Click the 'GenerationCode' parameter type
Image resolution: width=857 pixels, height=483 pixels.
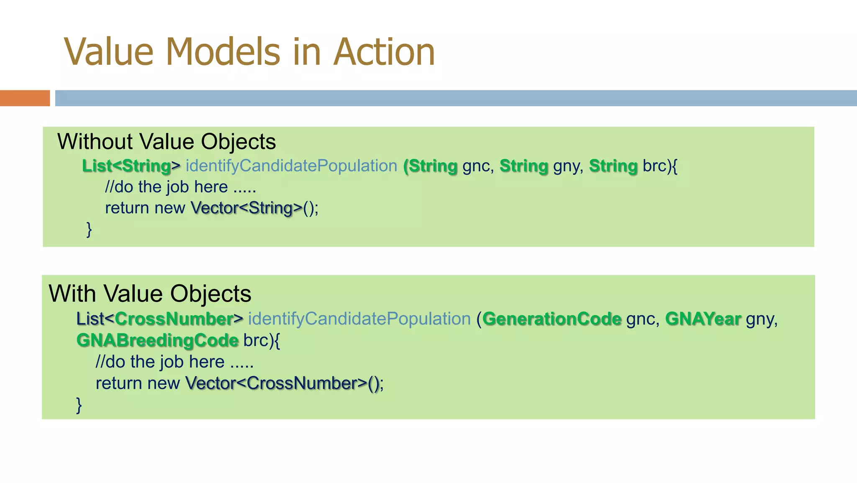(x=552, y=319)
